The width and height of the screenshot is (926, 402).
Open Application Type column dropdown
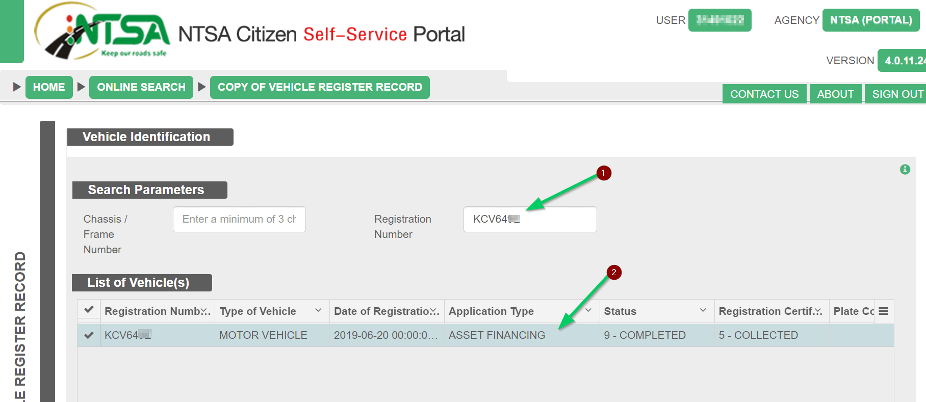pos(588,310)
